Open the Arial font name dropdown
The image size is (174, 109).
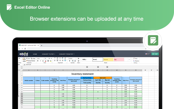pos(41,59)
